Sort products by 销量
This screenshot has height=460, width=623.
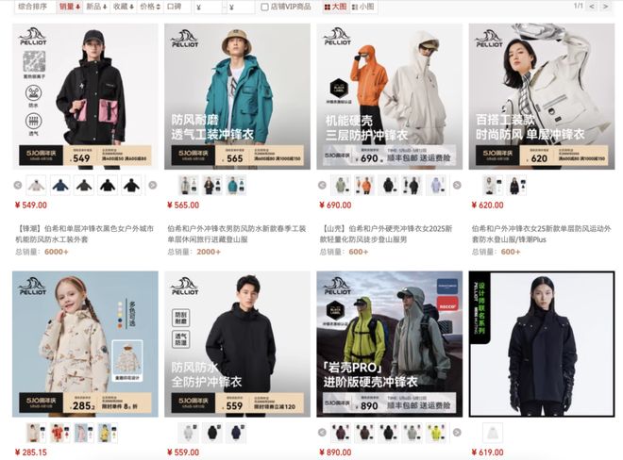70,7
